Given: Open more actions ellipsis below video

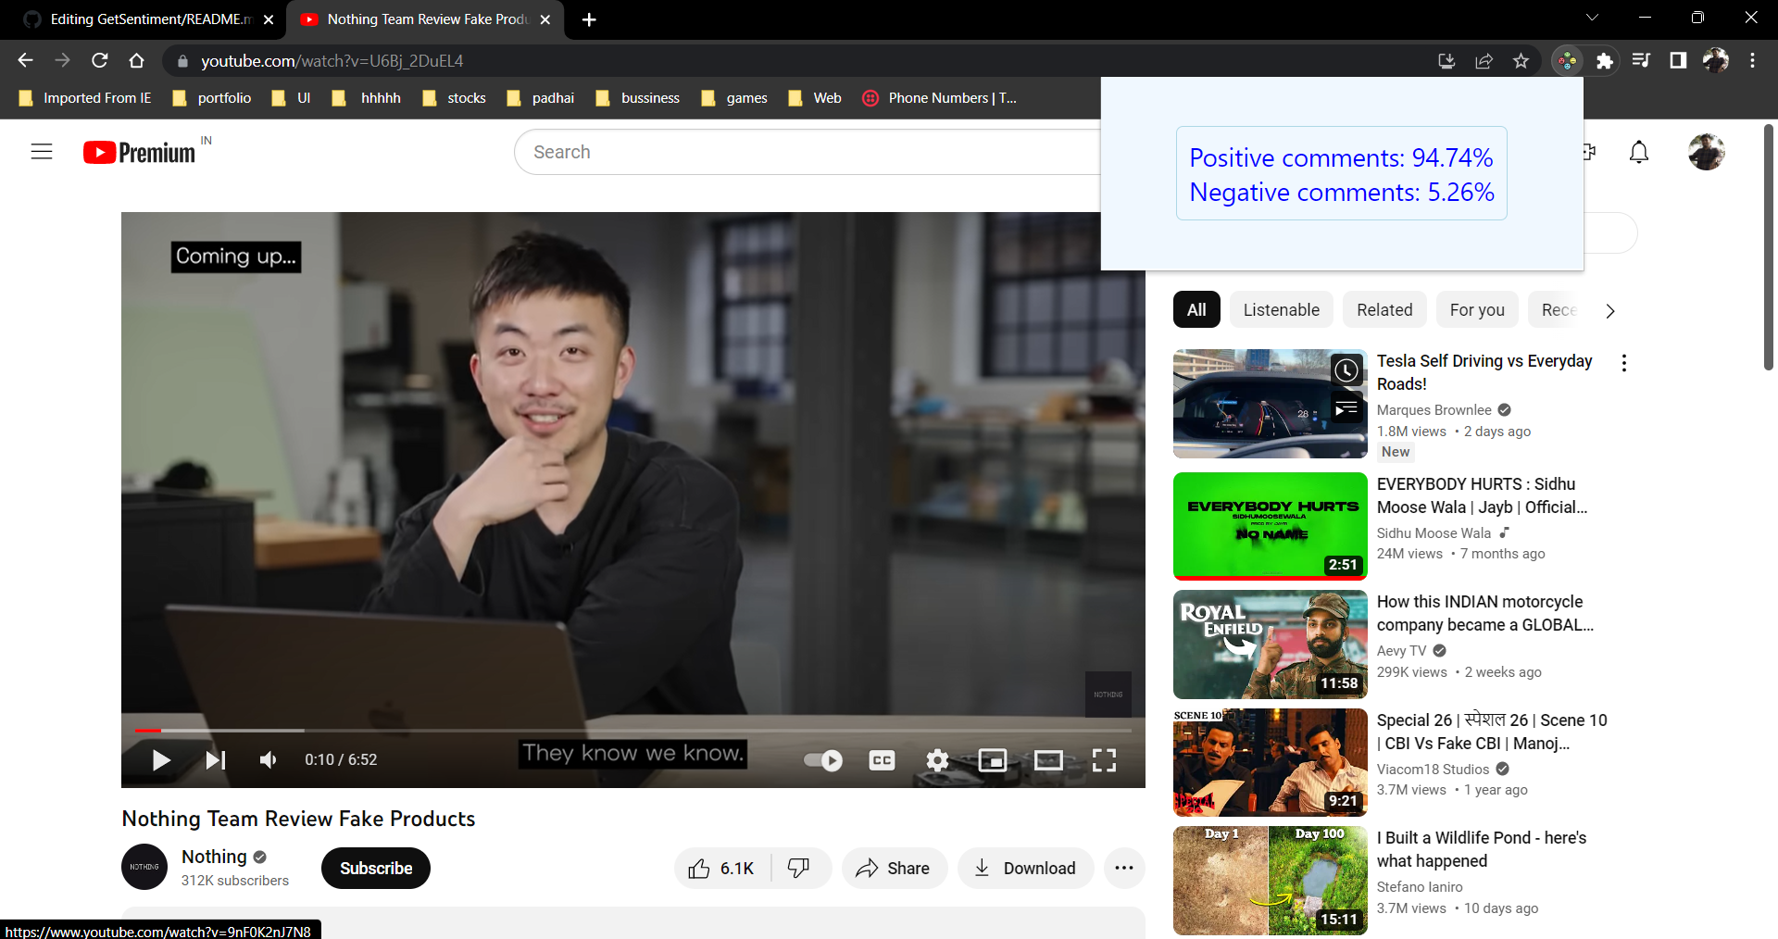Looking at the screenshot, I should tap(1124, 869).
